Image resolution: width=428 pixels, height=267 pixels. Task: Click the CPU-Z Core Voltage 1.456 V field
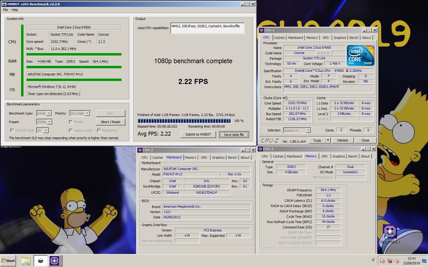coord(335,63)
